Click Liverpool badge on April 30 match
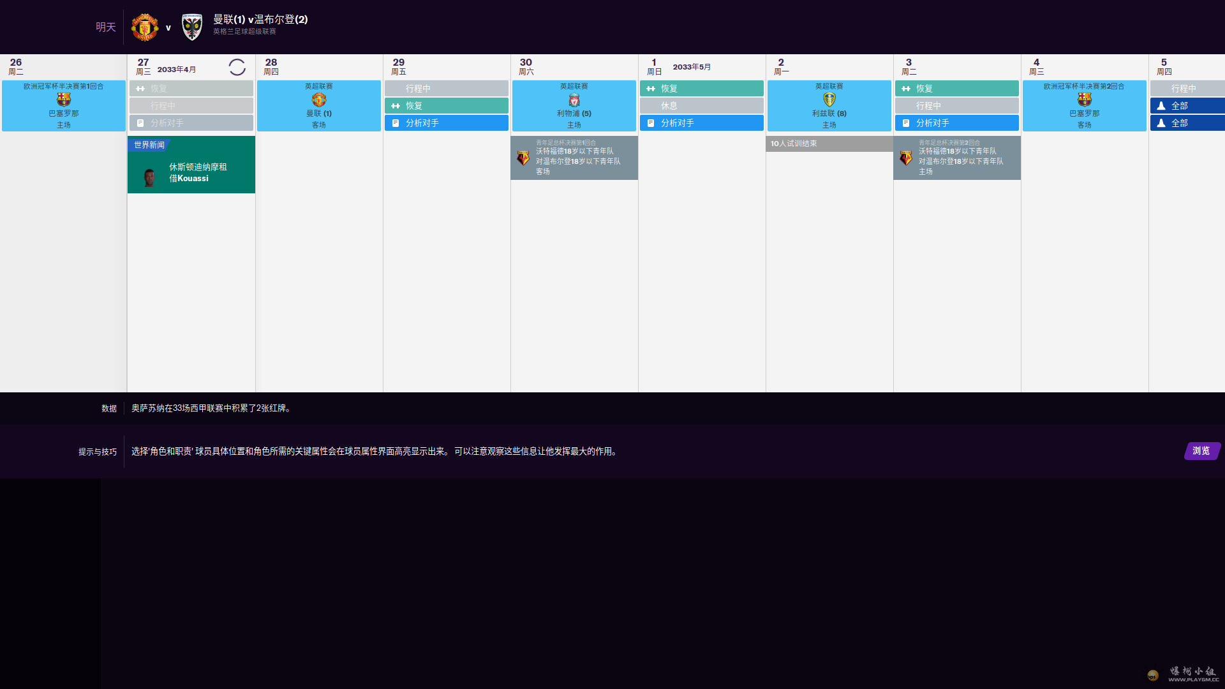The image size is (1225, 689). 574,100
